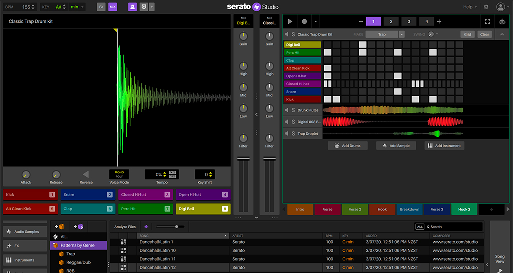Click the Add Sample button

tap(396, 146)
